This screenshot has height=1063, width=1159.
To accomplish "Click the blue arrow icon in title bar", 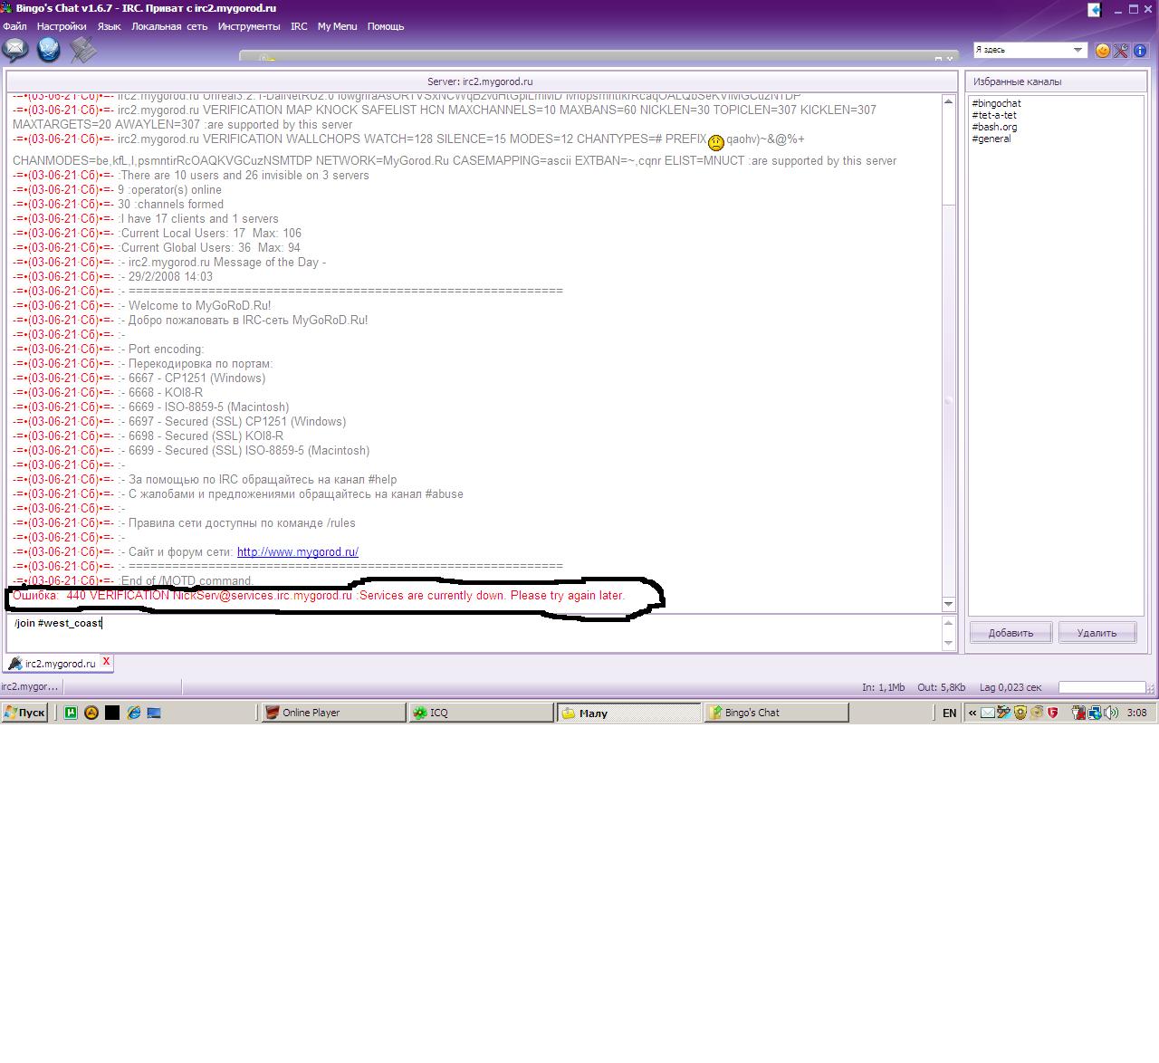I will (x=1095, y=10).
